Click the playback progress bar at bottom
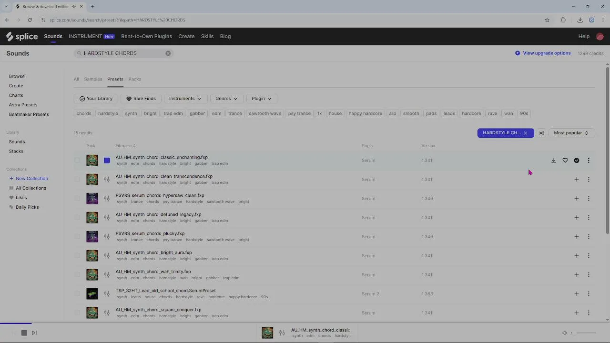The height and width of the screenshot is (343, 610). (305, 323)
